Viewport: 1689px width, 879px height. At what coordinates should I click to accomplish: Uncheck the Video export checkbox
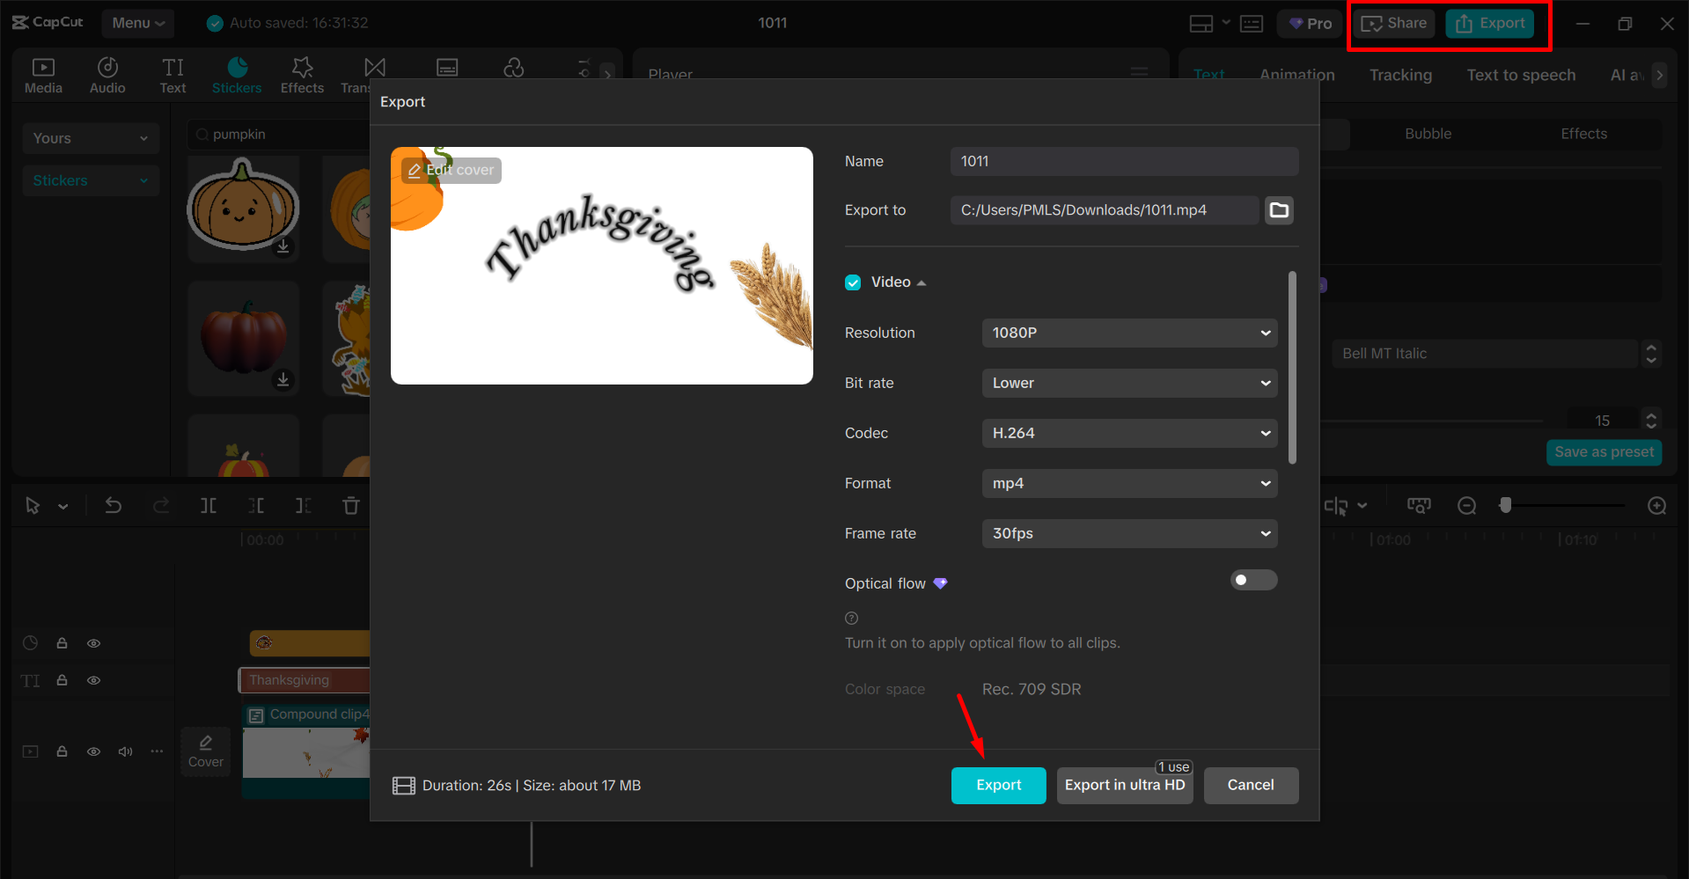tap(852, 282)
